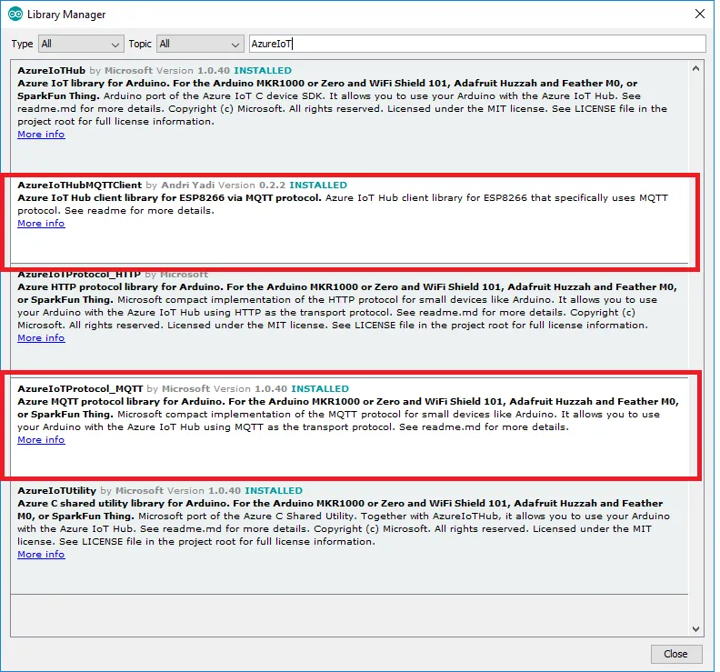Viewport: 720px width, 672px height.
Task: Click INSTALLED label of AzureIoTHubMQTTClient
Action: 318,186
